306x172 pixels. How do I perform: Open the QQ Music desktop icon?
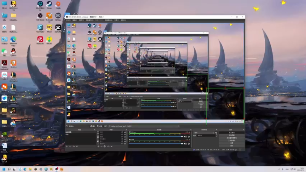pyautogui.click(x=49, y=41)
